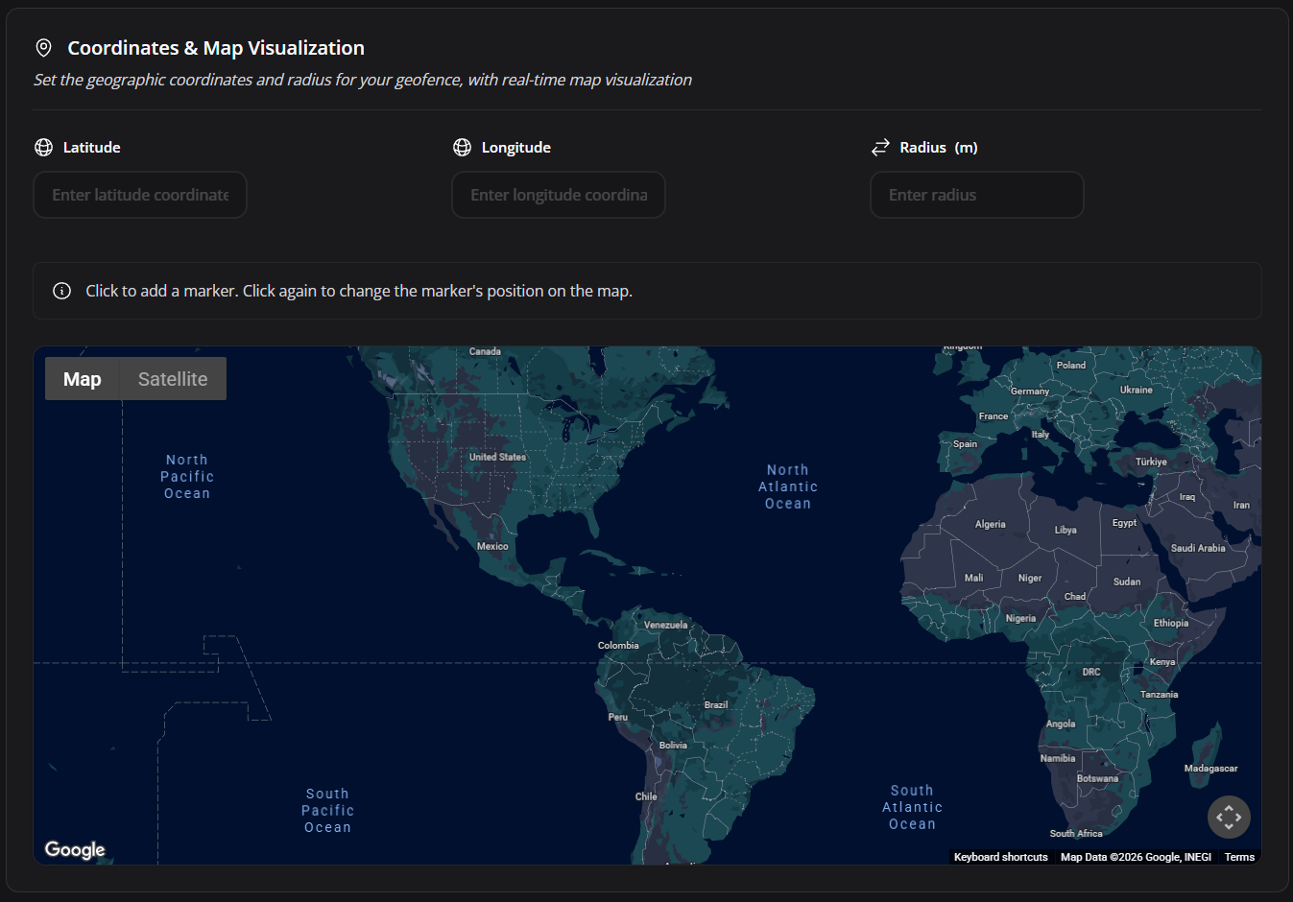
Task: Click the Canada label on the map
Action: [x=485, y=351]
